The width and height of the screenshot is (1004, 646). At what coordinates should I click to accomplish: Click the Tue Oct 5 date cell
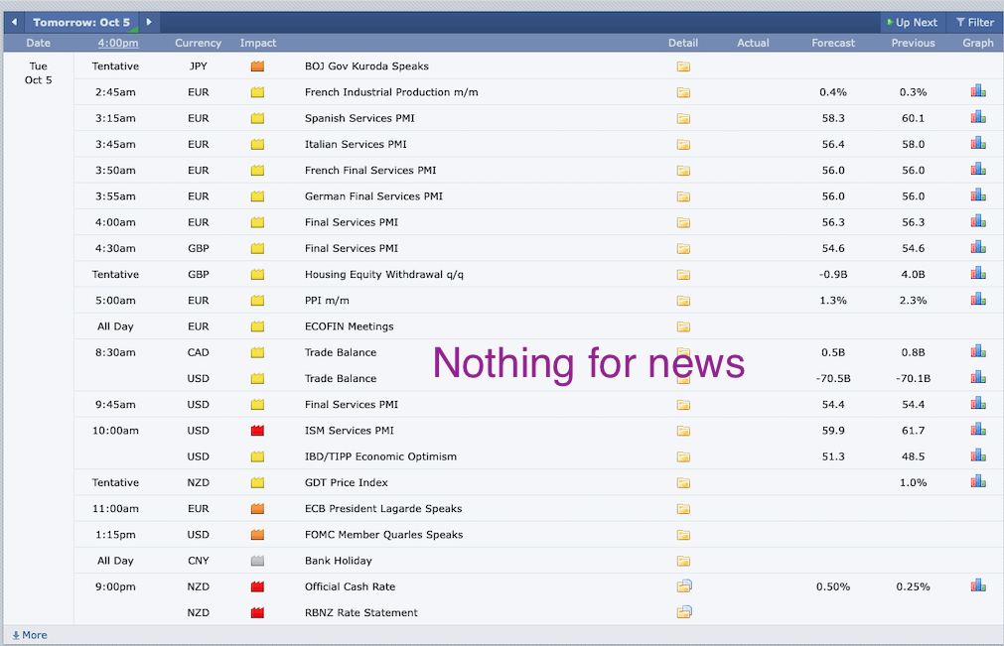[x=39, y=72]
